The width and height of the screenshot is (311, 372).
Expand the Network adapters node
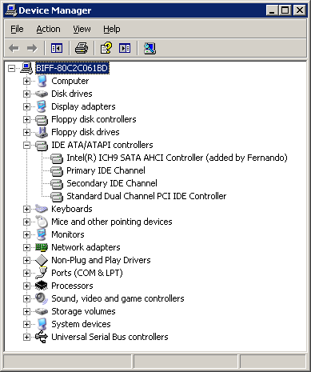[x=26, y=247]
